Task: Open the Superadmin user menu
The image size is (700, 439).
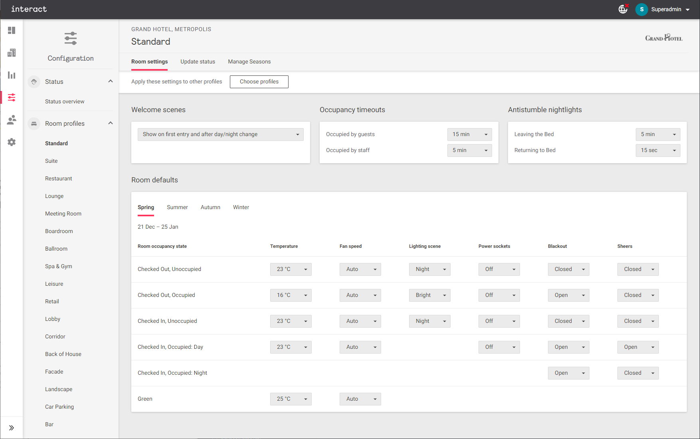Action: click(666, 9)
